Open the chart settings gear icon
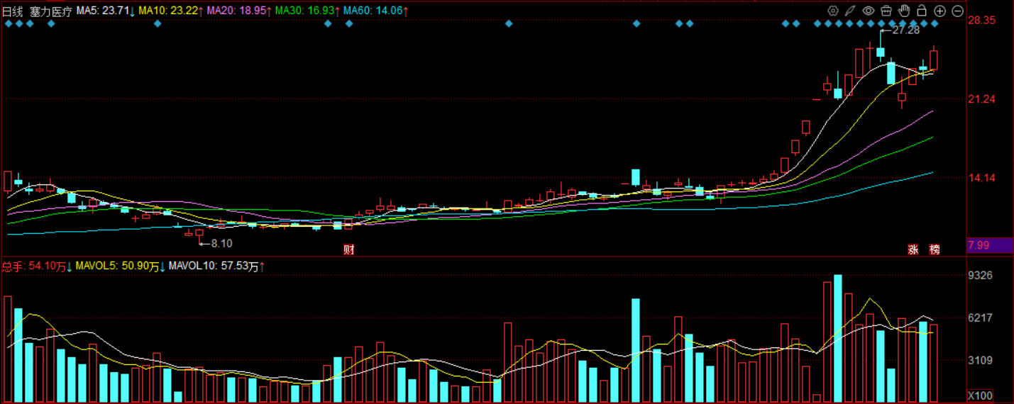 [x=833, y=11]
